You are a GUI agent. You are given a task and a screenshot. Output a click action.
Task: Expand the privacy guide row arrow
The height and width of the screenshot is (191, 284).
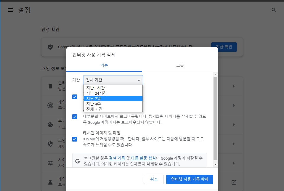tap(234, 105)
